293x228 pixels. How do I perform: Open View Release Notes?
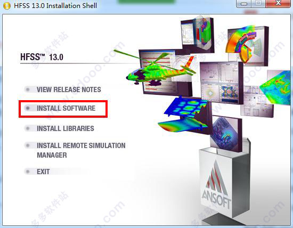pyautogui.click(x=69, y=89)
